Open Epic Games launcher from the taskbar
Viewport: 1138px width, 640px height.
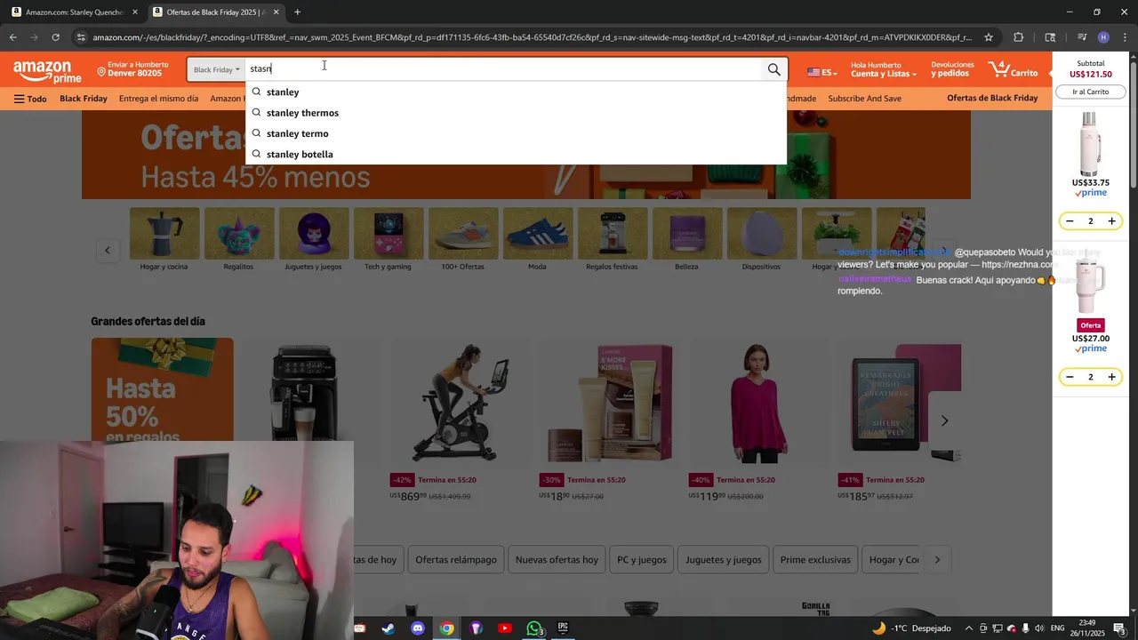click(x=563, y=628)
